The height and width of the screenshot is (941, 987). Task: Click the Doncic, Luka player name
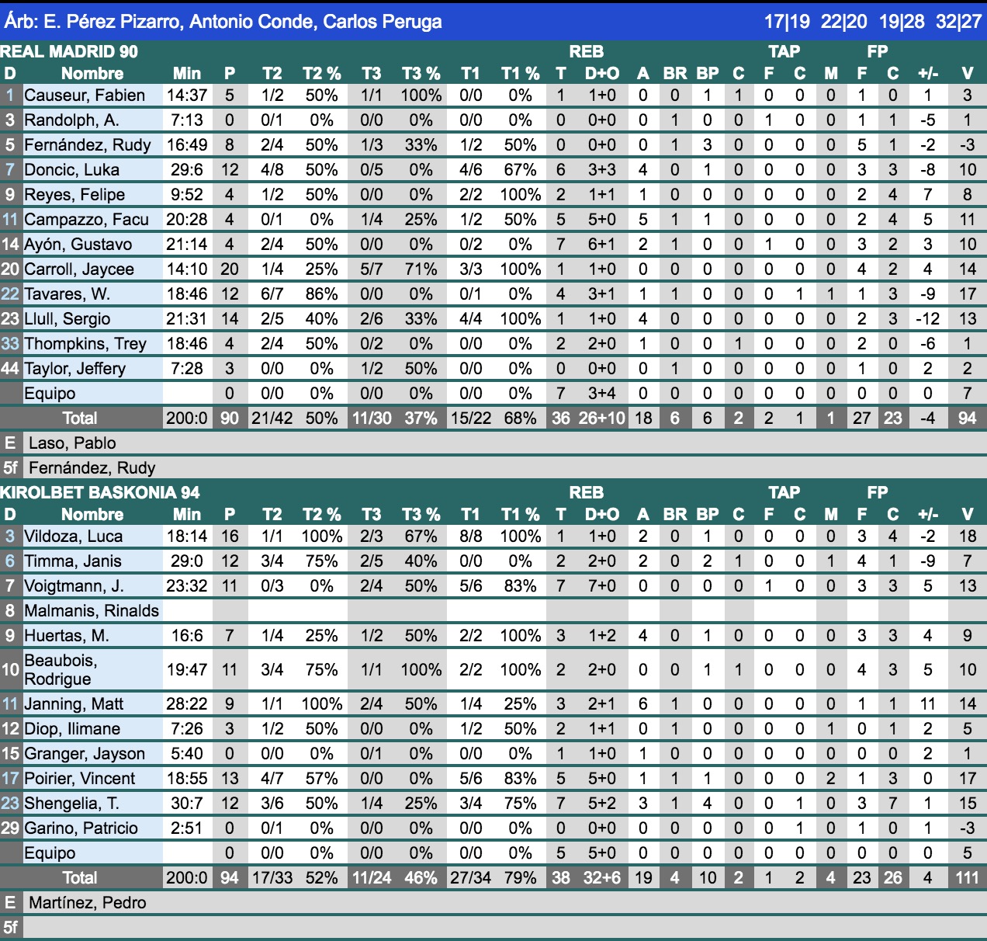71,170
